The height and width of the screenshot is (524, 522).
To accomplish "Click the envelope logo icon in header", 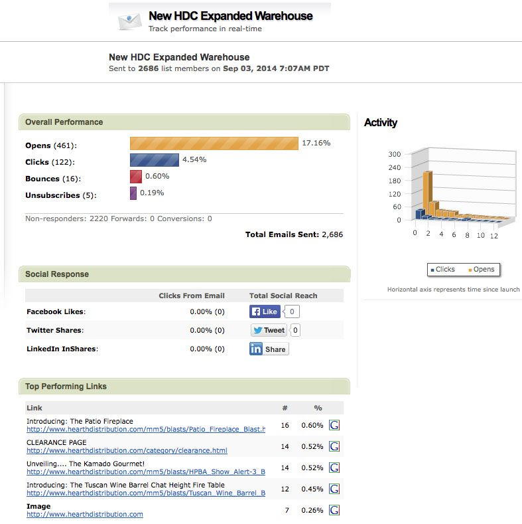I will click(x=130, y=21).
